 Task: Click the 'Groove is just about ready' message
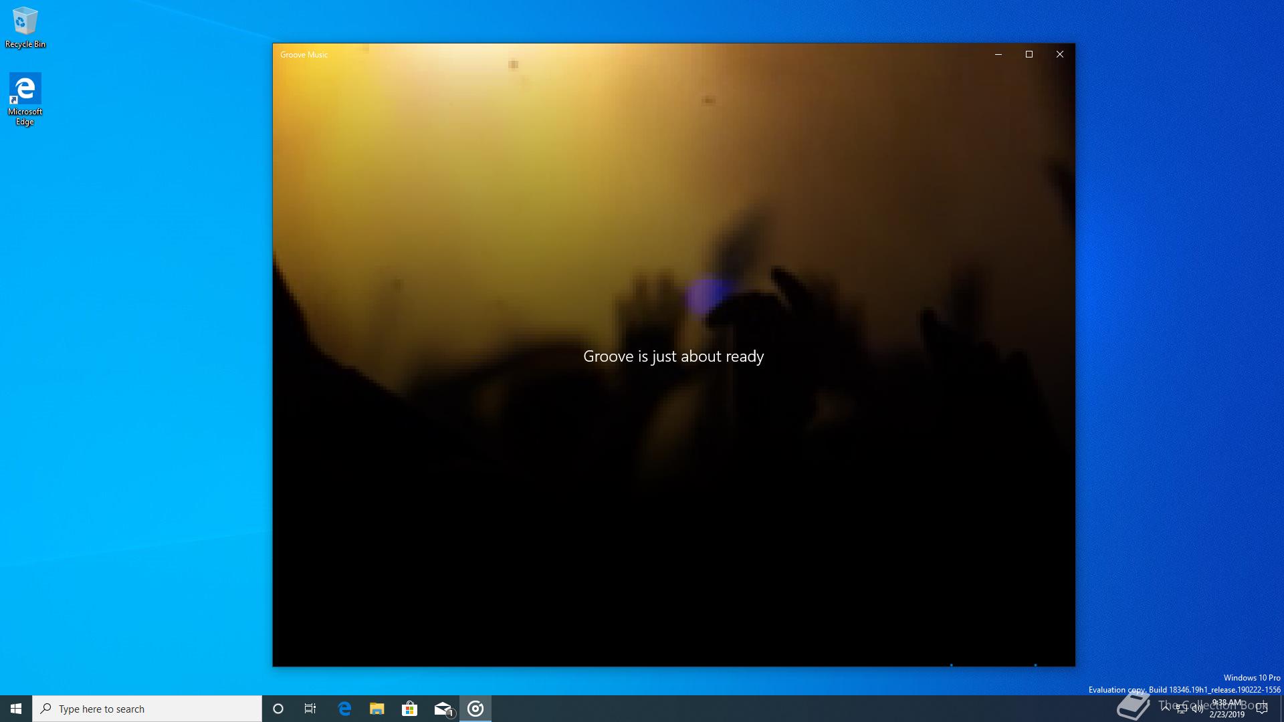click(673, 356)
